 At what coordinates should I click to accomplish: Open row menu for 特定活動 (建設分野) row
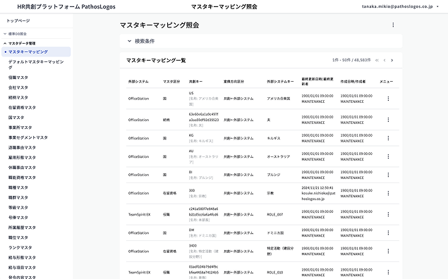(x=388, y=251)
